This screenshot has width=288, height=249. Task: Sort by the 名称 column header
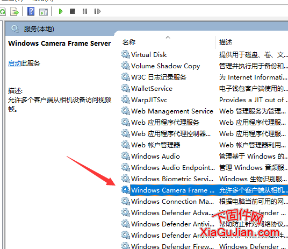point(129,42)
